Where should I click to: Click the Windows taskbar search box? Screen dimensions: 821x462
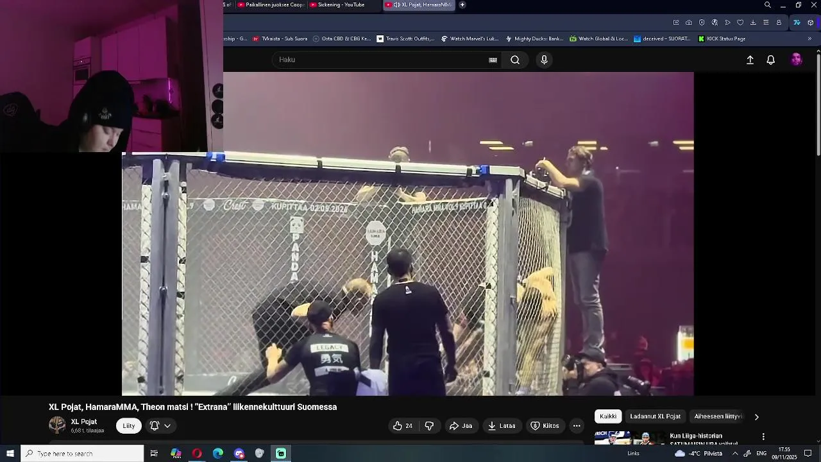pos(82,454)
